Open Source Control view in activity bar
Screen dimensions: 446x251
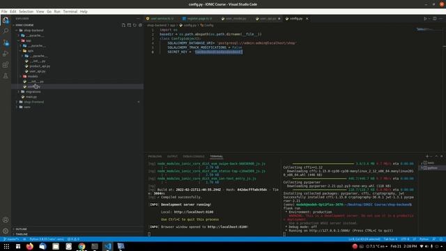(x=6, y=43)
